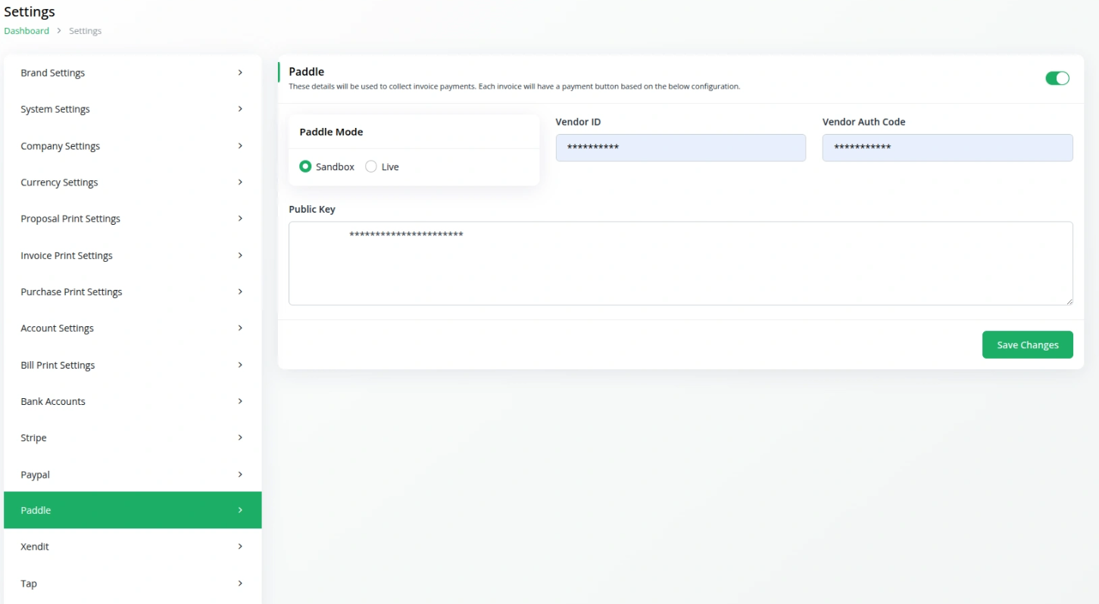Viewport: 1099px width, 604px height.
Task: Open Proposal Print Settings section
Action: coord(133,219)
